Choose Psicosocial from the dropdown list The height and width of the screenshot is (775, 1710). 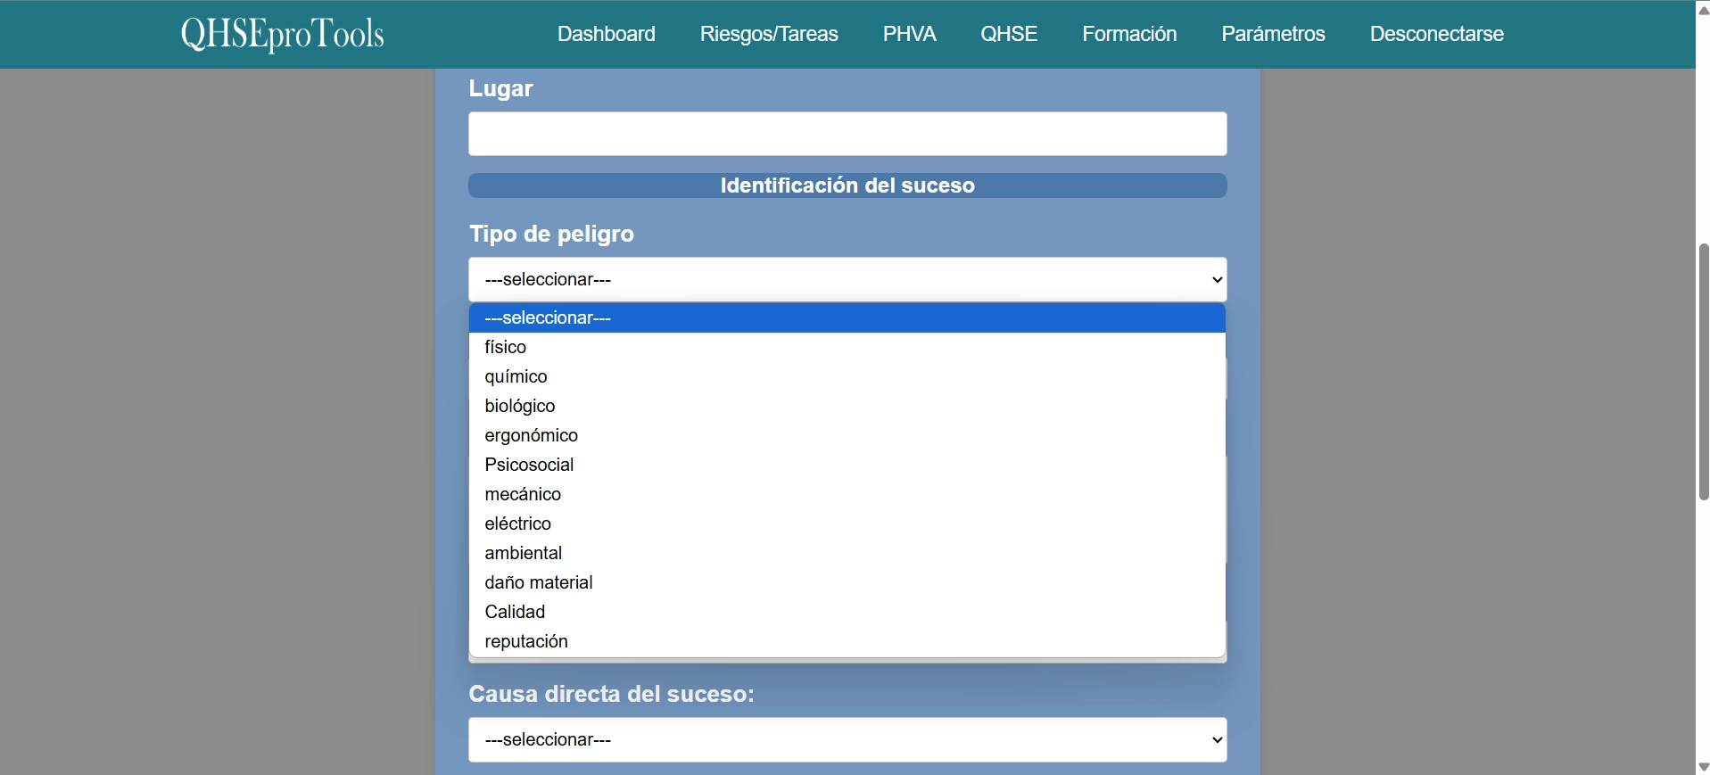tap(529, 465)
